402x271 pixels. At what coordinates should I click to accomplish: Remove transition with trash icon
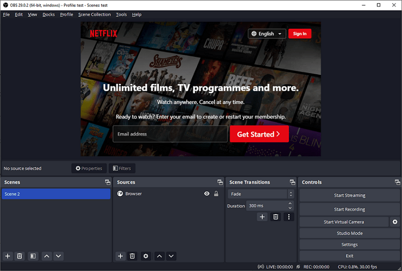coord(276,217)
